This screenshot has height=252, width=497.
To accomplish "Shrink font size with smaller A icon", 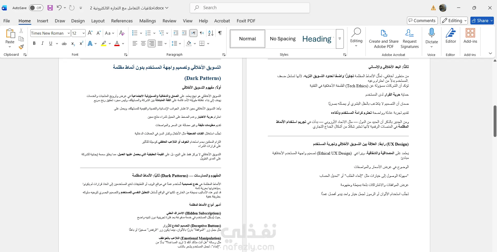I will (99, 33).
